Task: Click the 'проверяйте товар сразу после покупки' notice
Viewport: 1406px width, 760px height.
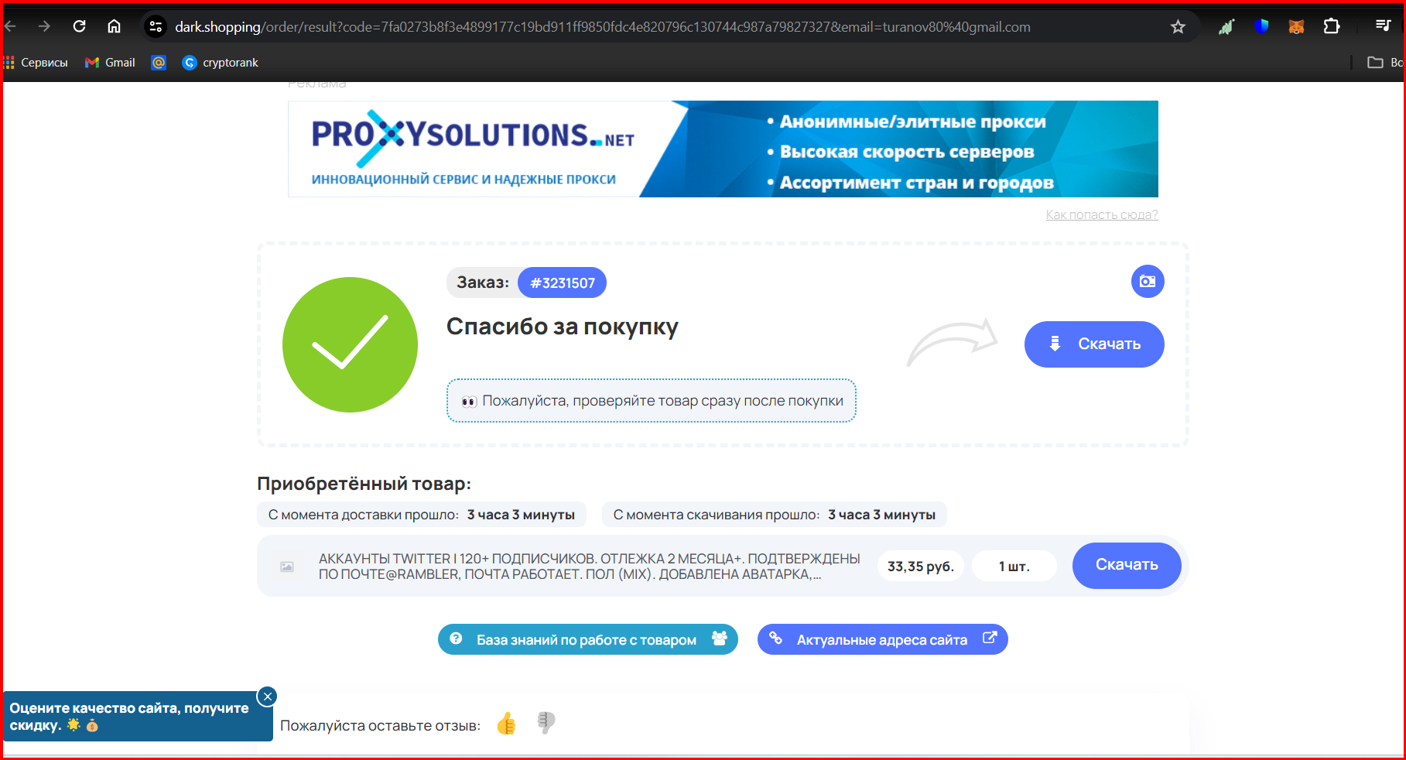Action: [x=652, y=401]
